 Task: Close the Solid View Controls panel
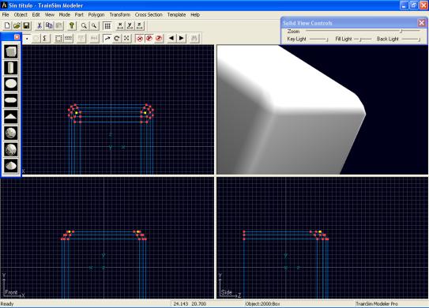click(421, 23)
